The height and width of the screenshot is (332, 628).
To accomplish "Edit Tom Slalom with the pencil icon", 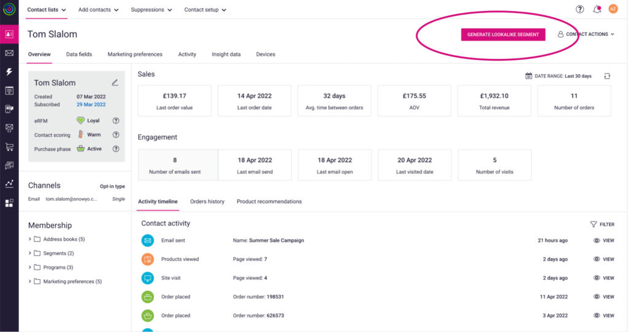I will point(115,82).
